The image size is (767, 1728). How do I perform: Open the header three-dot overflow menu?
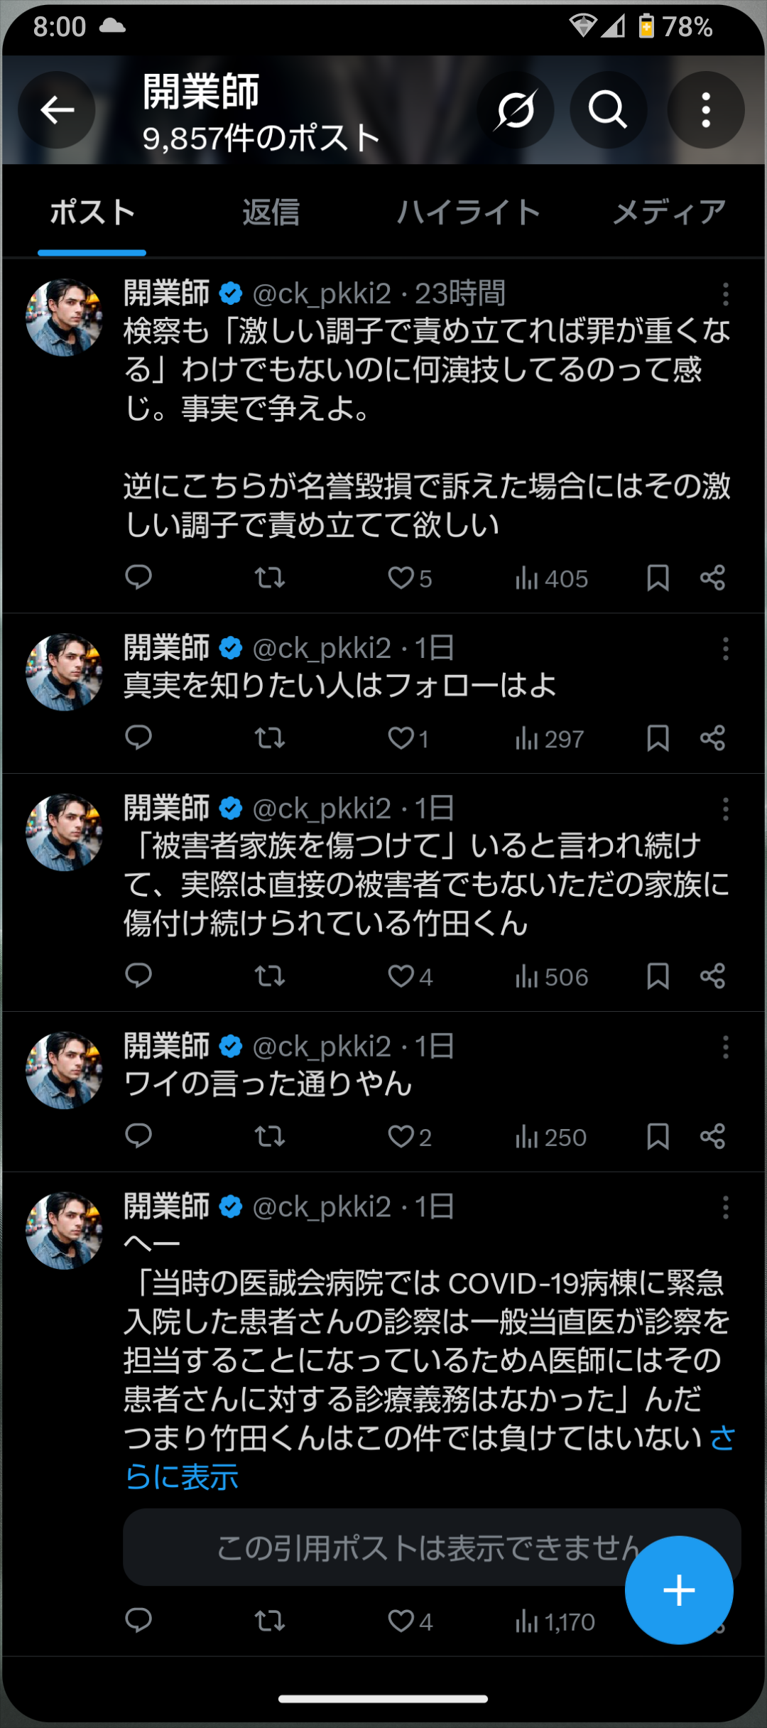[705, 110]
